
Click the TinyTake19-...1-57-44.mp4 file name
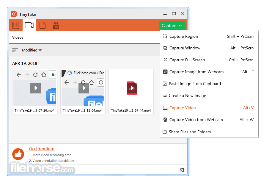(x=131, y=110)
